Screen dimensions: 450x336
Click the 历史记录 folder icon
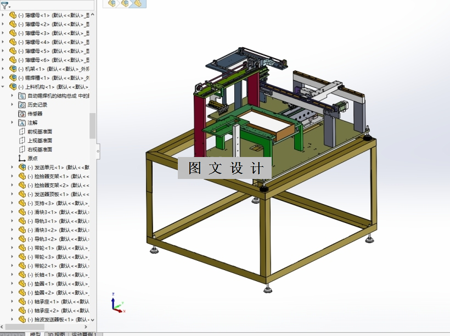[x=22, y=104]
